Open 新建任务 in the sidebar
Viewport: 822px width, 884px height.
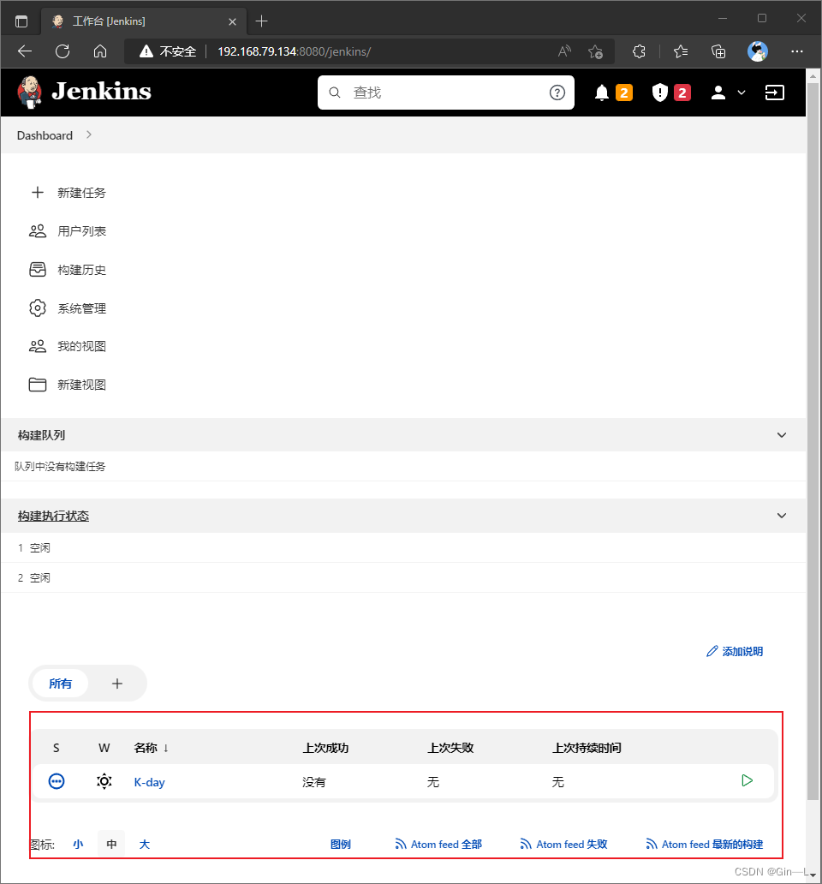[x=68, y=193]
